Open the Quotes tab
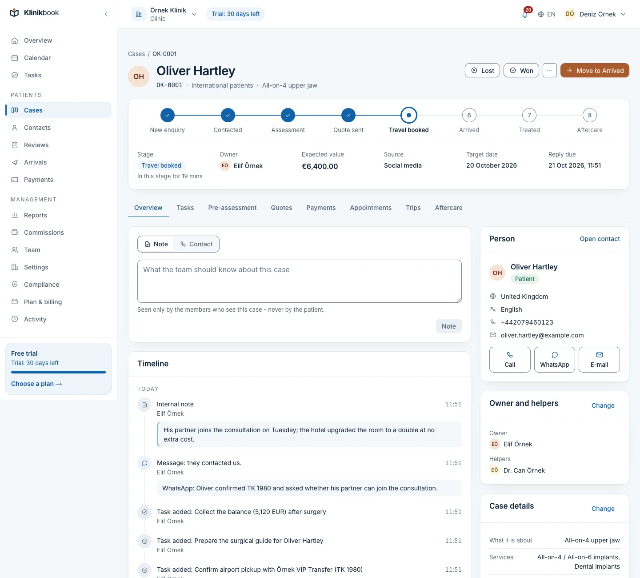 (282, 208)
